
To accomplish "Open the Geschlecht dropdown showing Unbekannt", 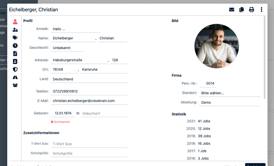I will coord(67,48).
